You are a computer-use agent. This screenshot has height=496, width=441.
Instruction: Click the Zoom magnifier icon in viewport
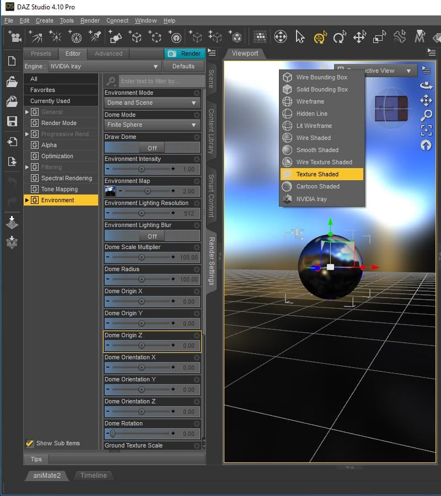(x=426, y=116)
